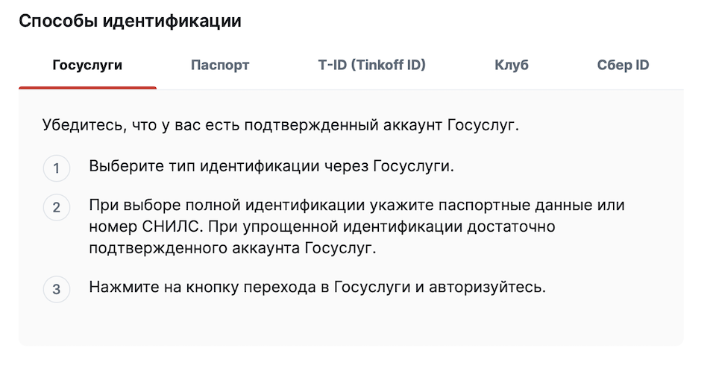
Task: Click the red active tab underline
Action: [x=87, y=88]
